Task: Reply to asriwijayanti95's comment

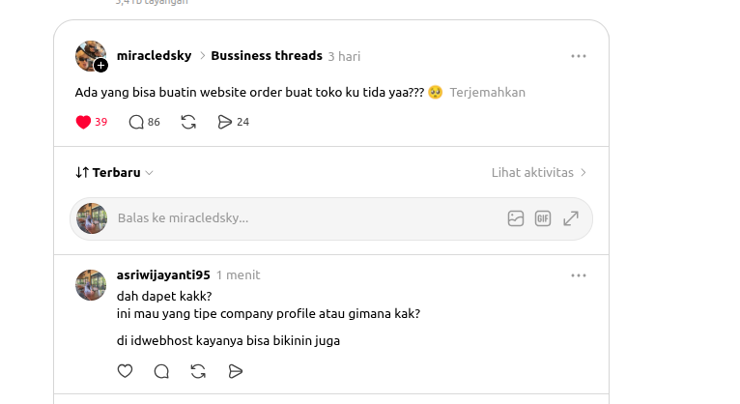Action: coord(161,371)
